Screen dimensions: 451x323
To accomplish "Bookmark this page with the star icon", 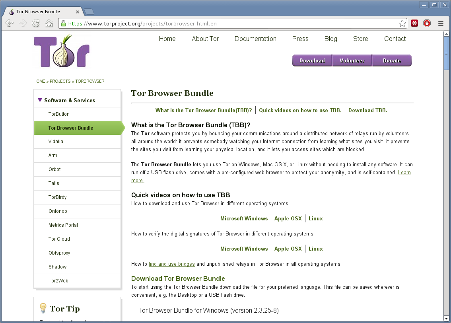I will (402, 23).
